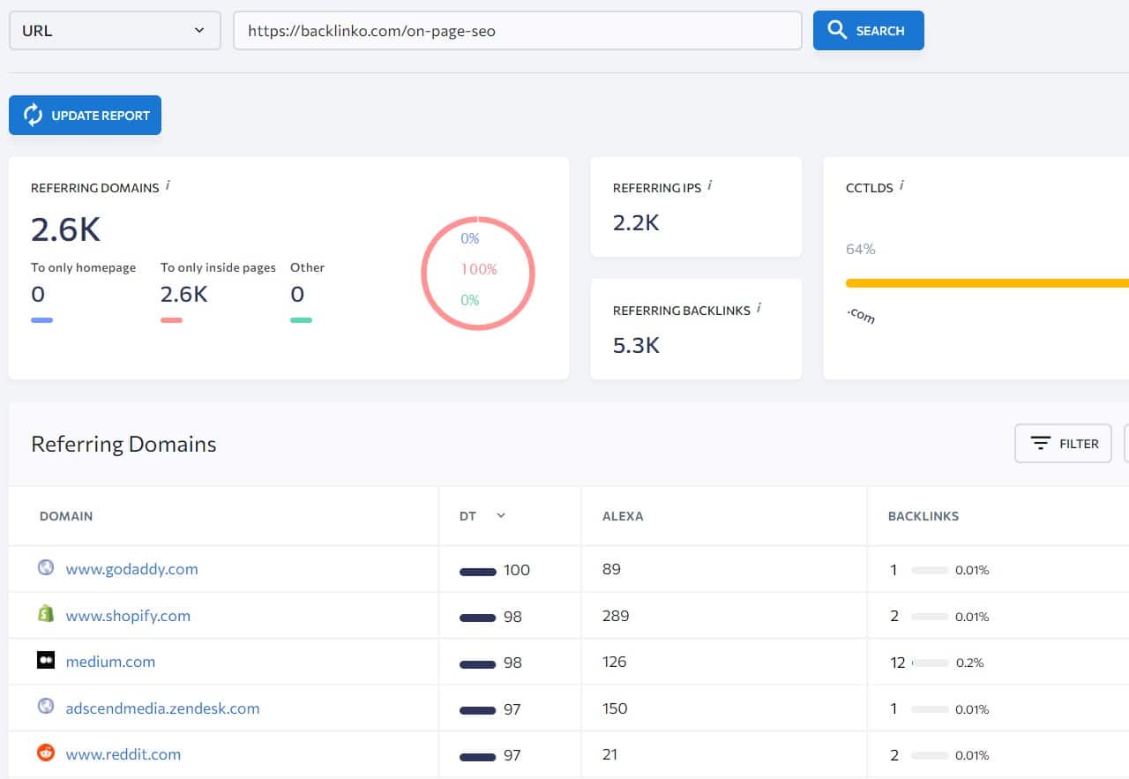Click the 64% CCTLDS label

coord(861,249)
